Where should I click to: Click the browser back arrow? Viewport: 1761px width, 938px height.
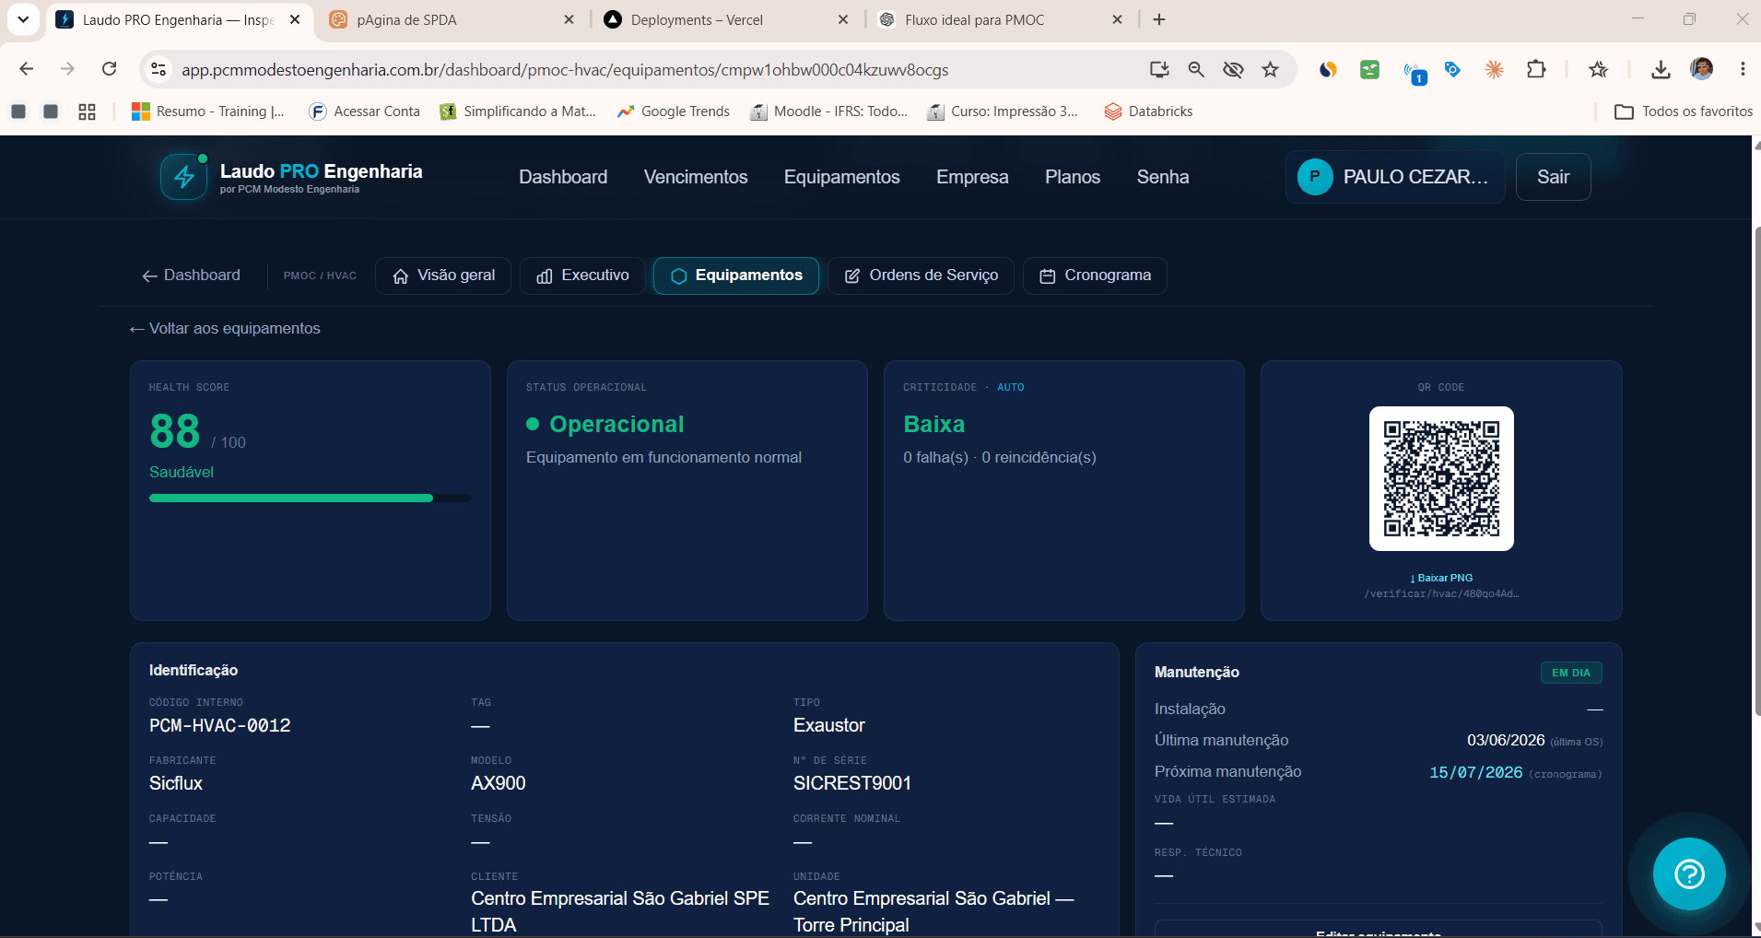point(27,69)
